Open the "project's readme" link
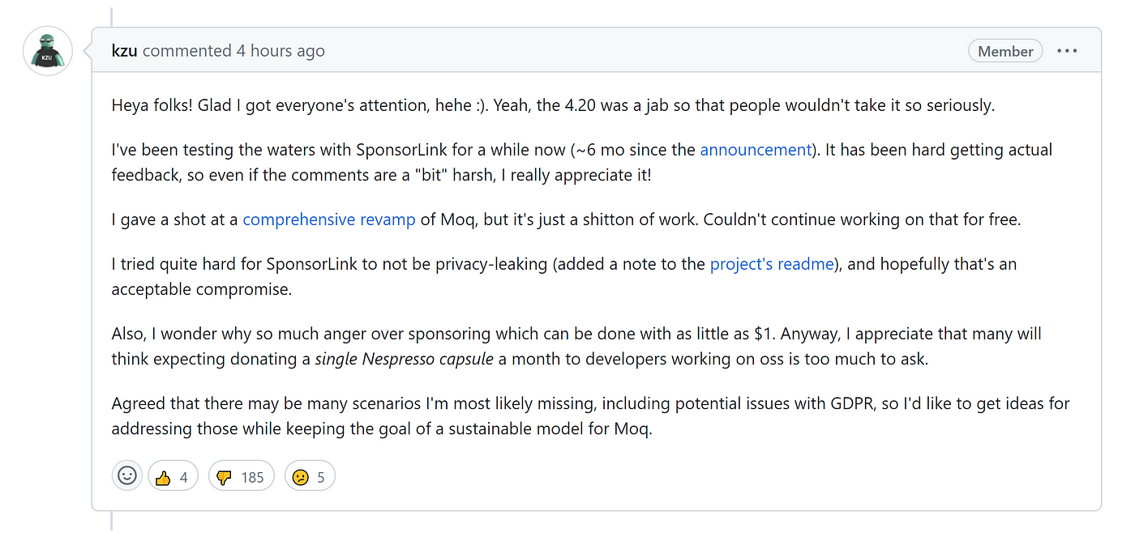 pos(772,264)
